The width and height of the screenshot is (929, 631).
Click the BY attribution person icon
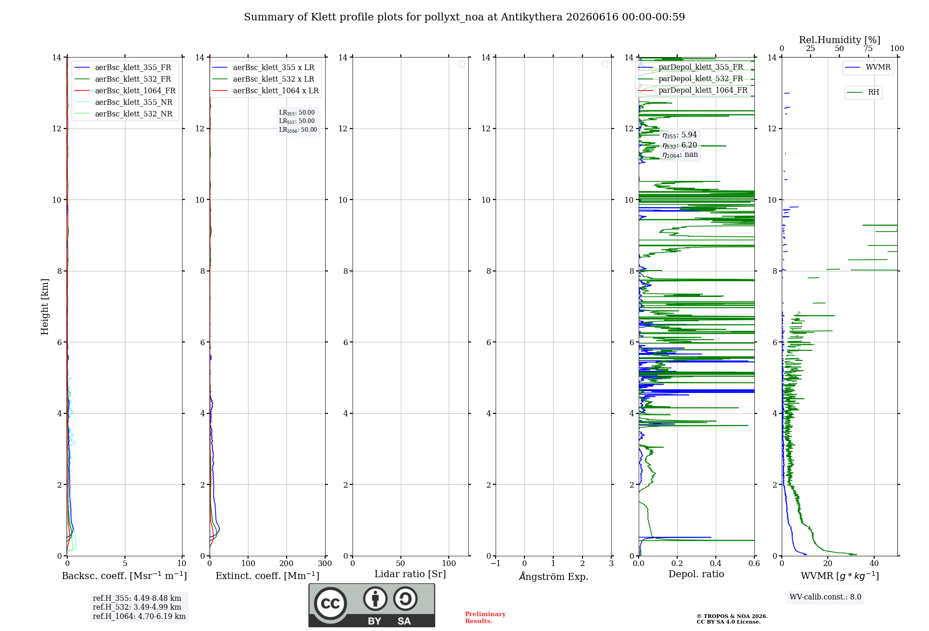pyautogui.click(x=375, y=599)
